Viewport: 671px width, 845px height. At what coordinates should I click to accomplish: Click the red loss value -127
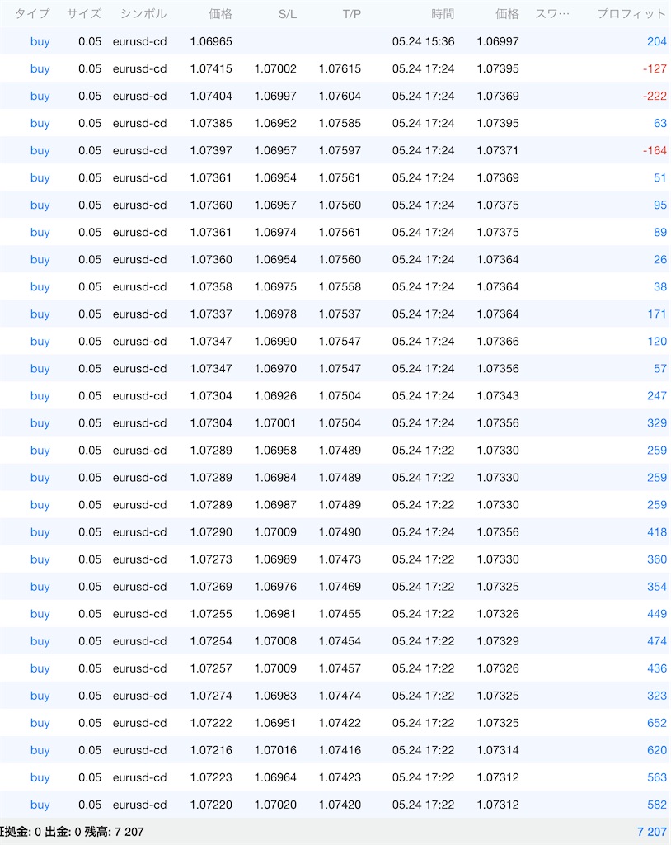655,69
